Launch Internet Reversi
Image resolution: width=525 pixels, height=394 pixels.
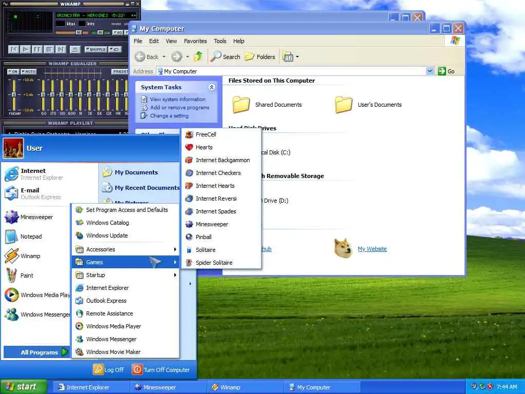(x=221, y=199)
